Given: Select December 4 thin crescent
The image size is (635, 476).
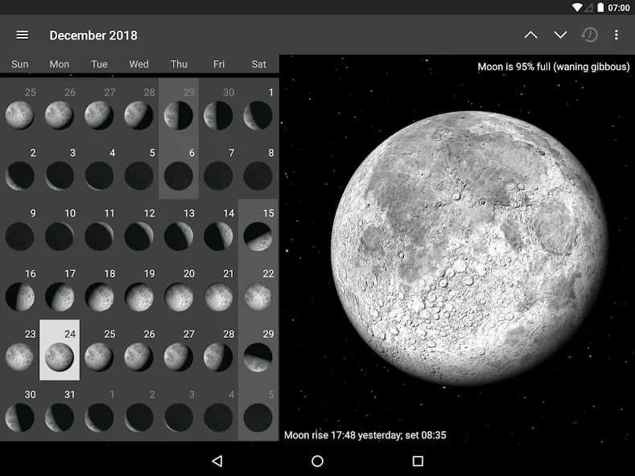Looking at the screenshot, I should click(99, 169).
